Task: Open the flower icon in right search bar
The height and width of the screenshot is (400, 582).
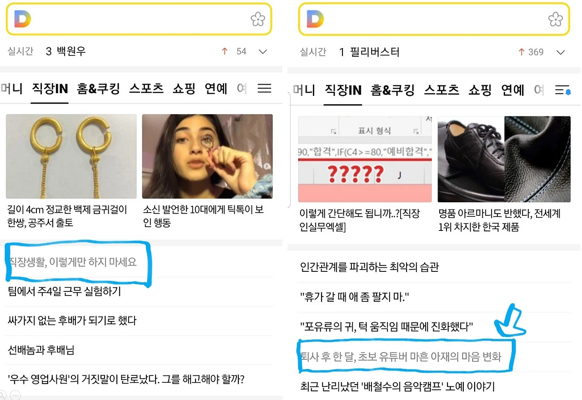Action: [x=556, y=20]
